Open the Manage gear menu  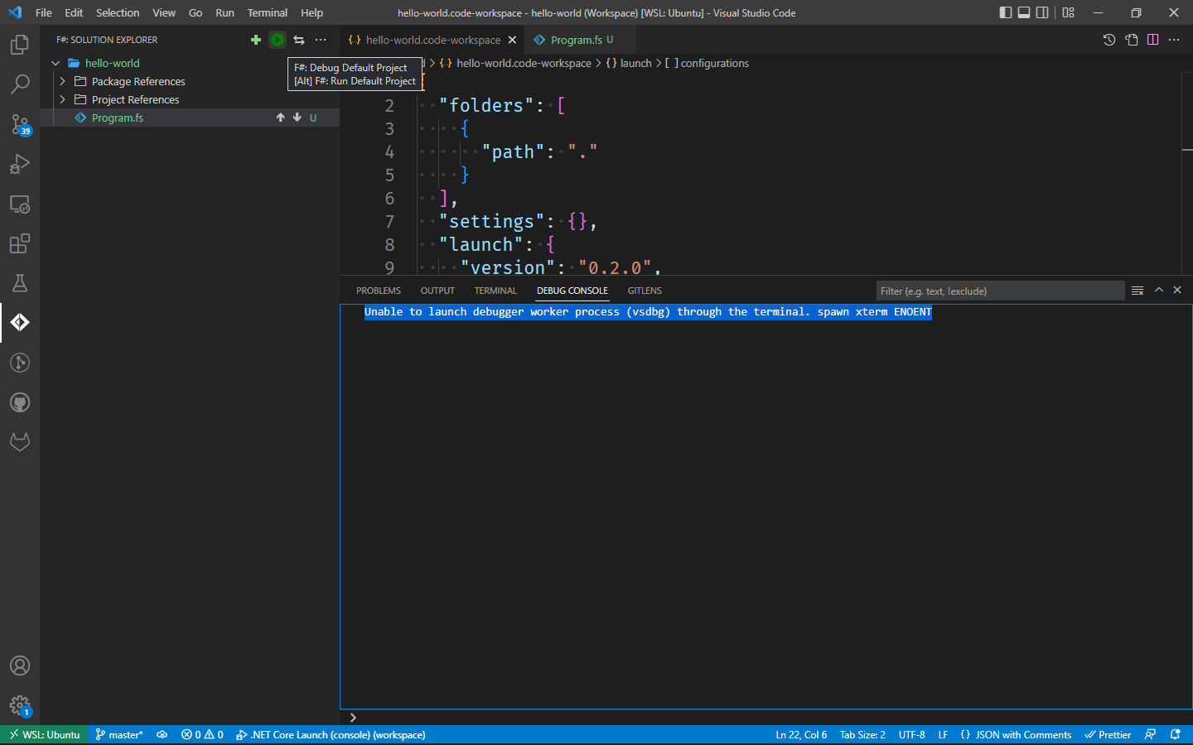[20, 705]
